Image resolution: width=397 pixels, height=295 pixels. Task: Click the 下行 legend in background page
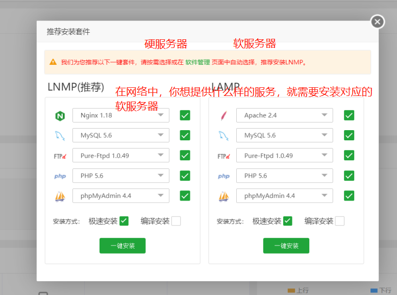click(x=381, y=290)
